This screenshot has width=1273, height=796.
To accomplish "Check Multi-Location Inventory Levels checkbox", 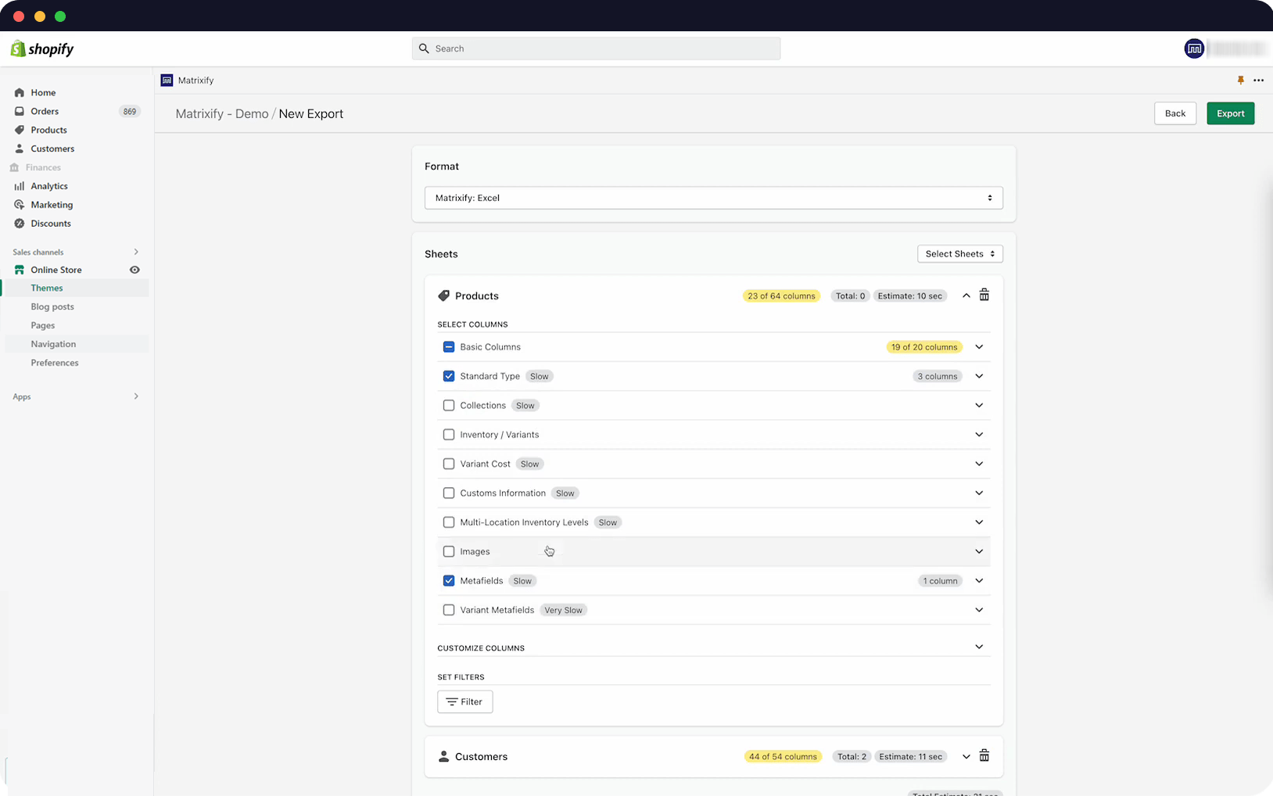I will (449, 522).
